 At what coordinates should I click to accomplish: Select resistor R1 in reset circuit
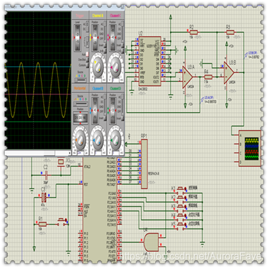tap(42, 224)
